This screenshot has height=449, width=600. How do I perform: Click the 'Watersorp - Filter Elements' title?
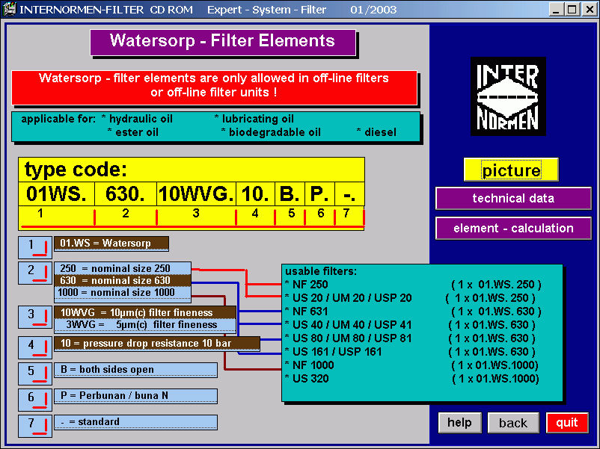[223, 42]
